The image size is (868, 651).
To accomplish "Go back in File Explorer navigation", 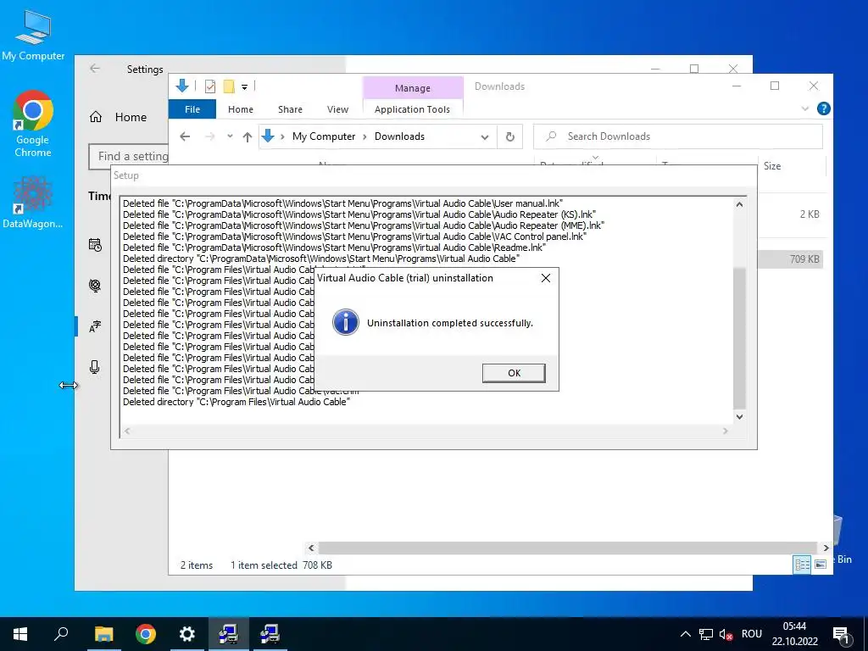I will 185,136.
